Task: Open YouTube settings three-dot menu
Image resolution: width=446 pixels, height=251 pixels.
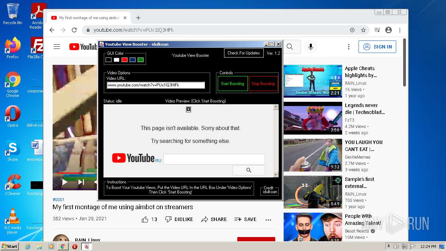Action: click(x=349, y=47)
